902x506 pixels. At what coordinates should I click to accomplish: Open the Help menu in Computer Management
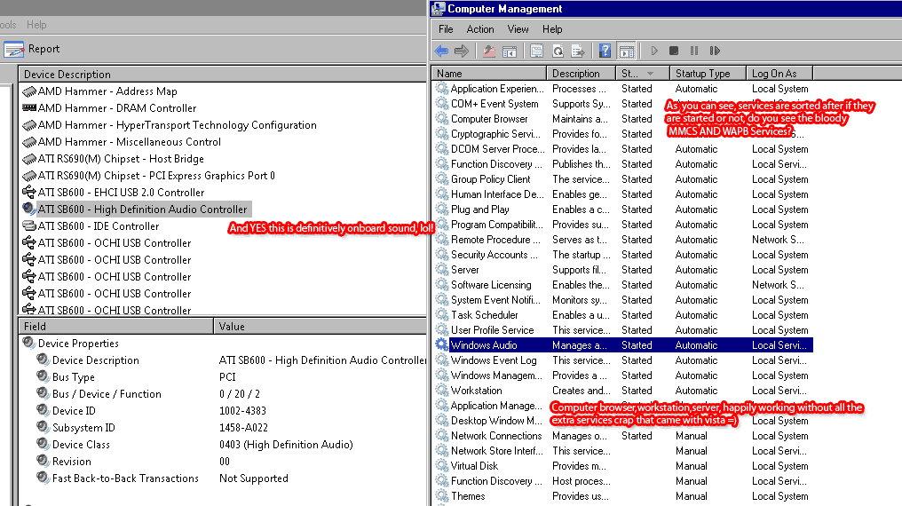(x=552, y=29)
